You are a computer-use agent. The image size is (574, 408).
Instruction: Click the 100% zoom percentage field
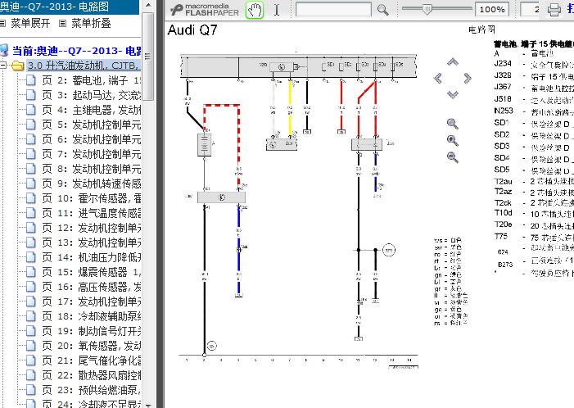(492, 10)
